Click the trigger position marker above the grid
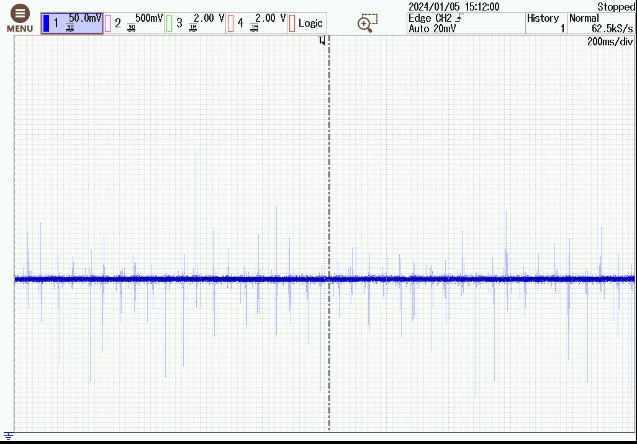The height and width of the screenshot is (444, 637). (x=322, y=41)
